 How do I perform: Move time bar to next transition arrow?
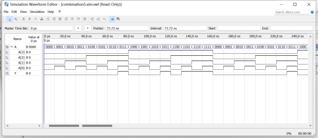pos(88,28)
